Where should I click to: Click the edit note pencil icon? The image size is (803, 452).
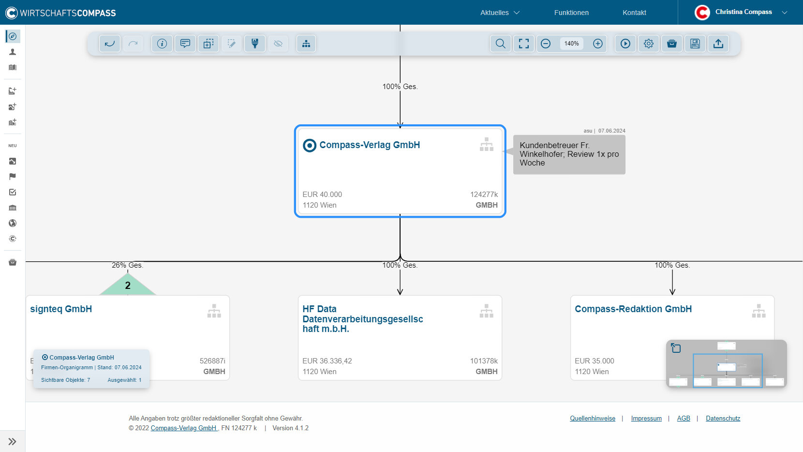[x=232, y=44]
